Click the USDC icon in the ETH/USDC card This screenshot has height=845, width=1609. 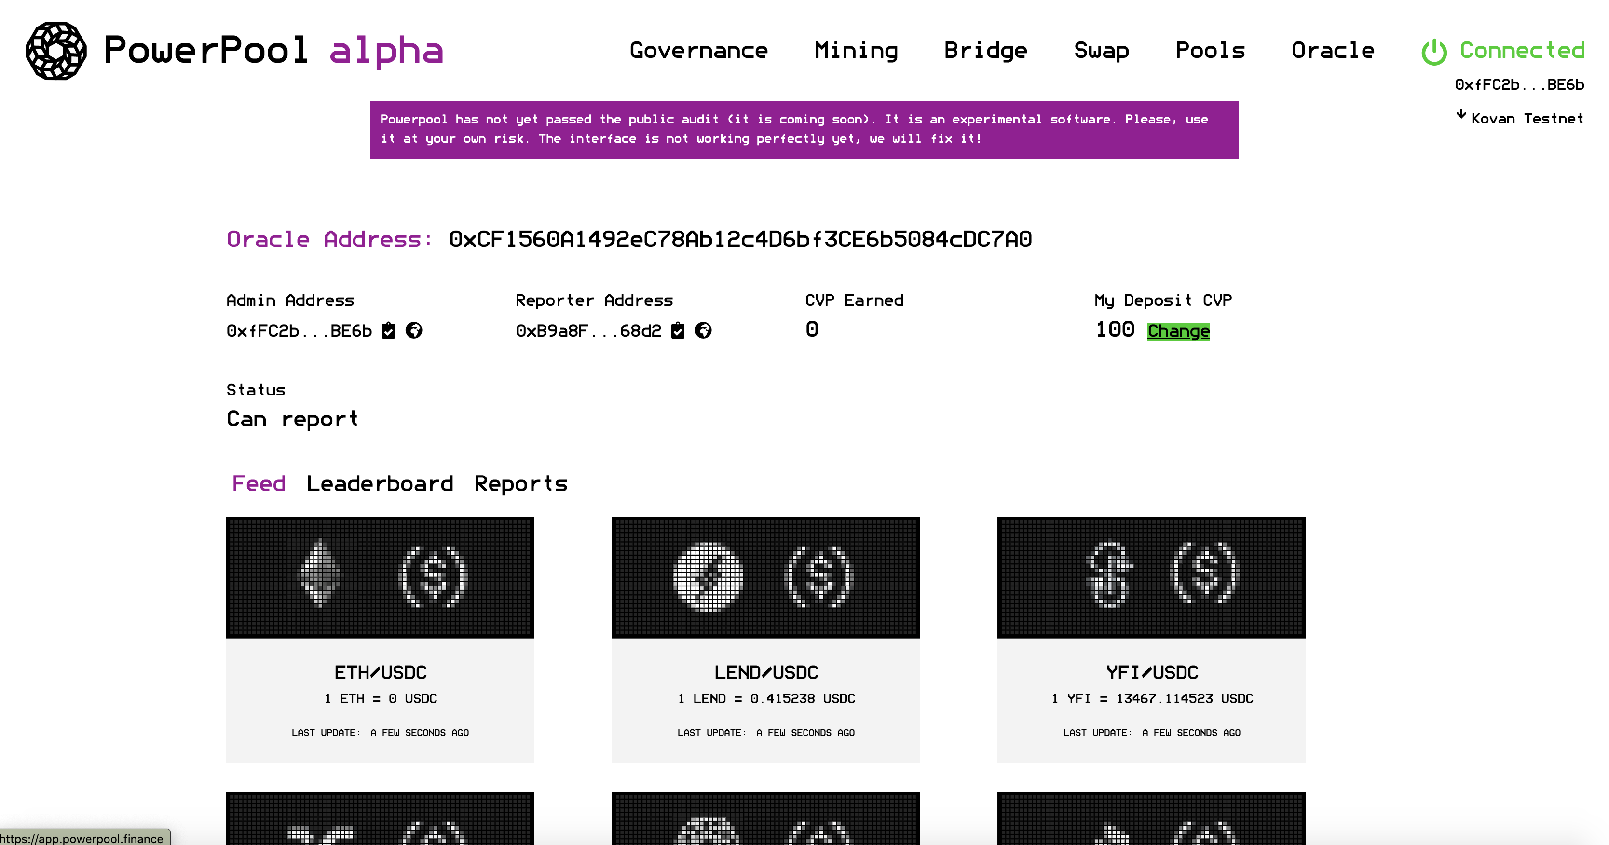(433, 576)
